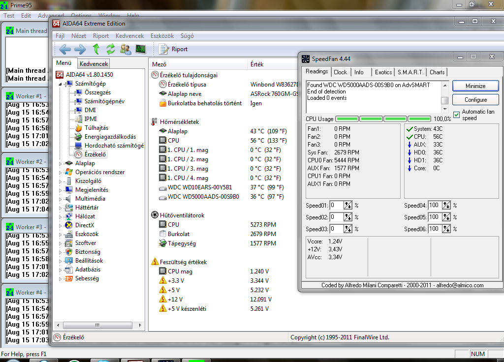
Task: Adjust the Speed05 spinner arrows
Action: tap(446, 217)
